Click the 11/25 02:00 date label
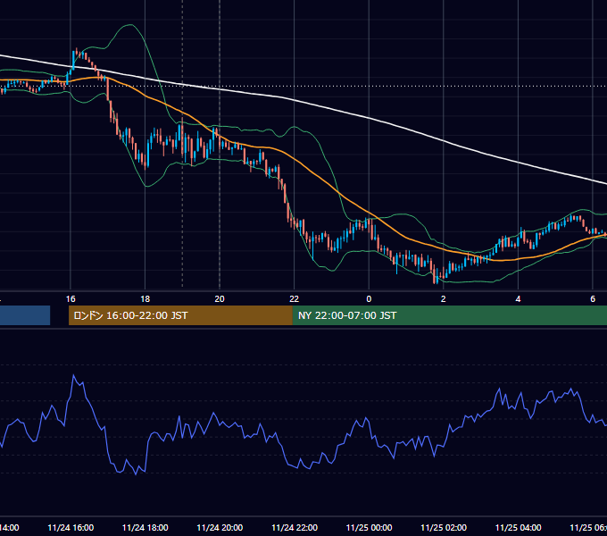 [444, 528]
